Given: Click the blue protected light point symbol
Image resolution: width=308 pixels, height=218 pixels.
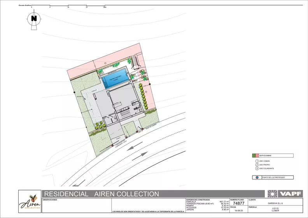Looking at the screenshot, I should coord(257,178).
